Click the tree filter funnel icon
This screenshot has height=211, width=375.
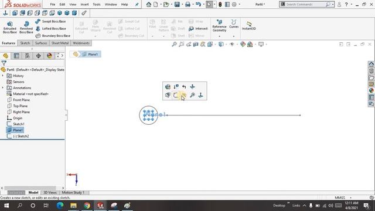tap(4, 63)
